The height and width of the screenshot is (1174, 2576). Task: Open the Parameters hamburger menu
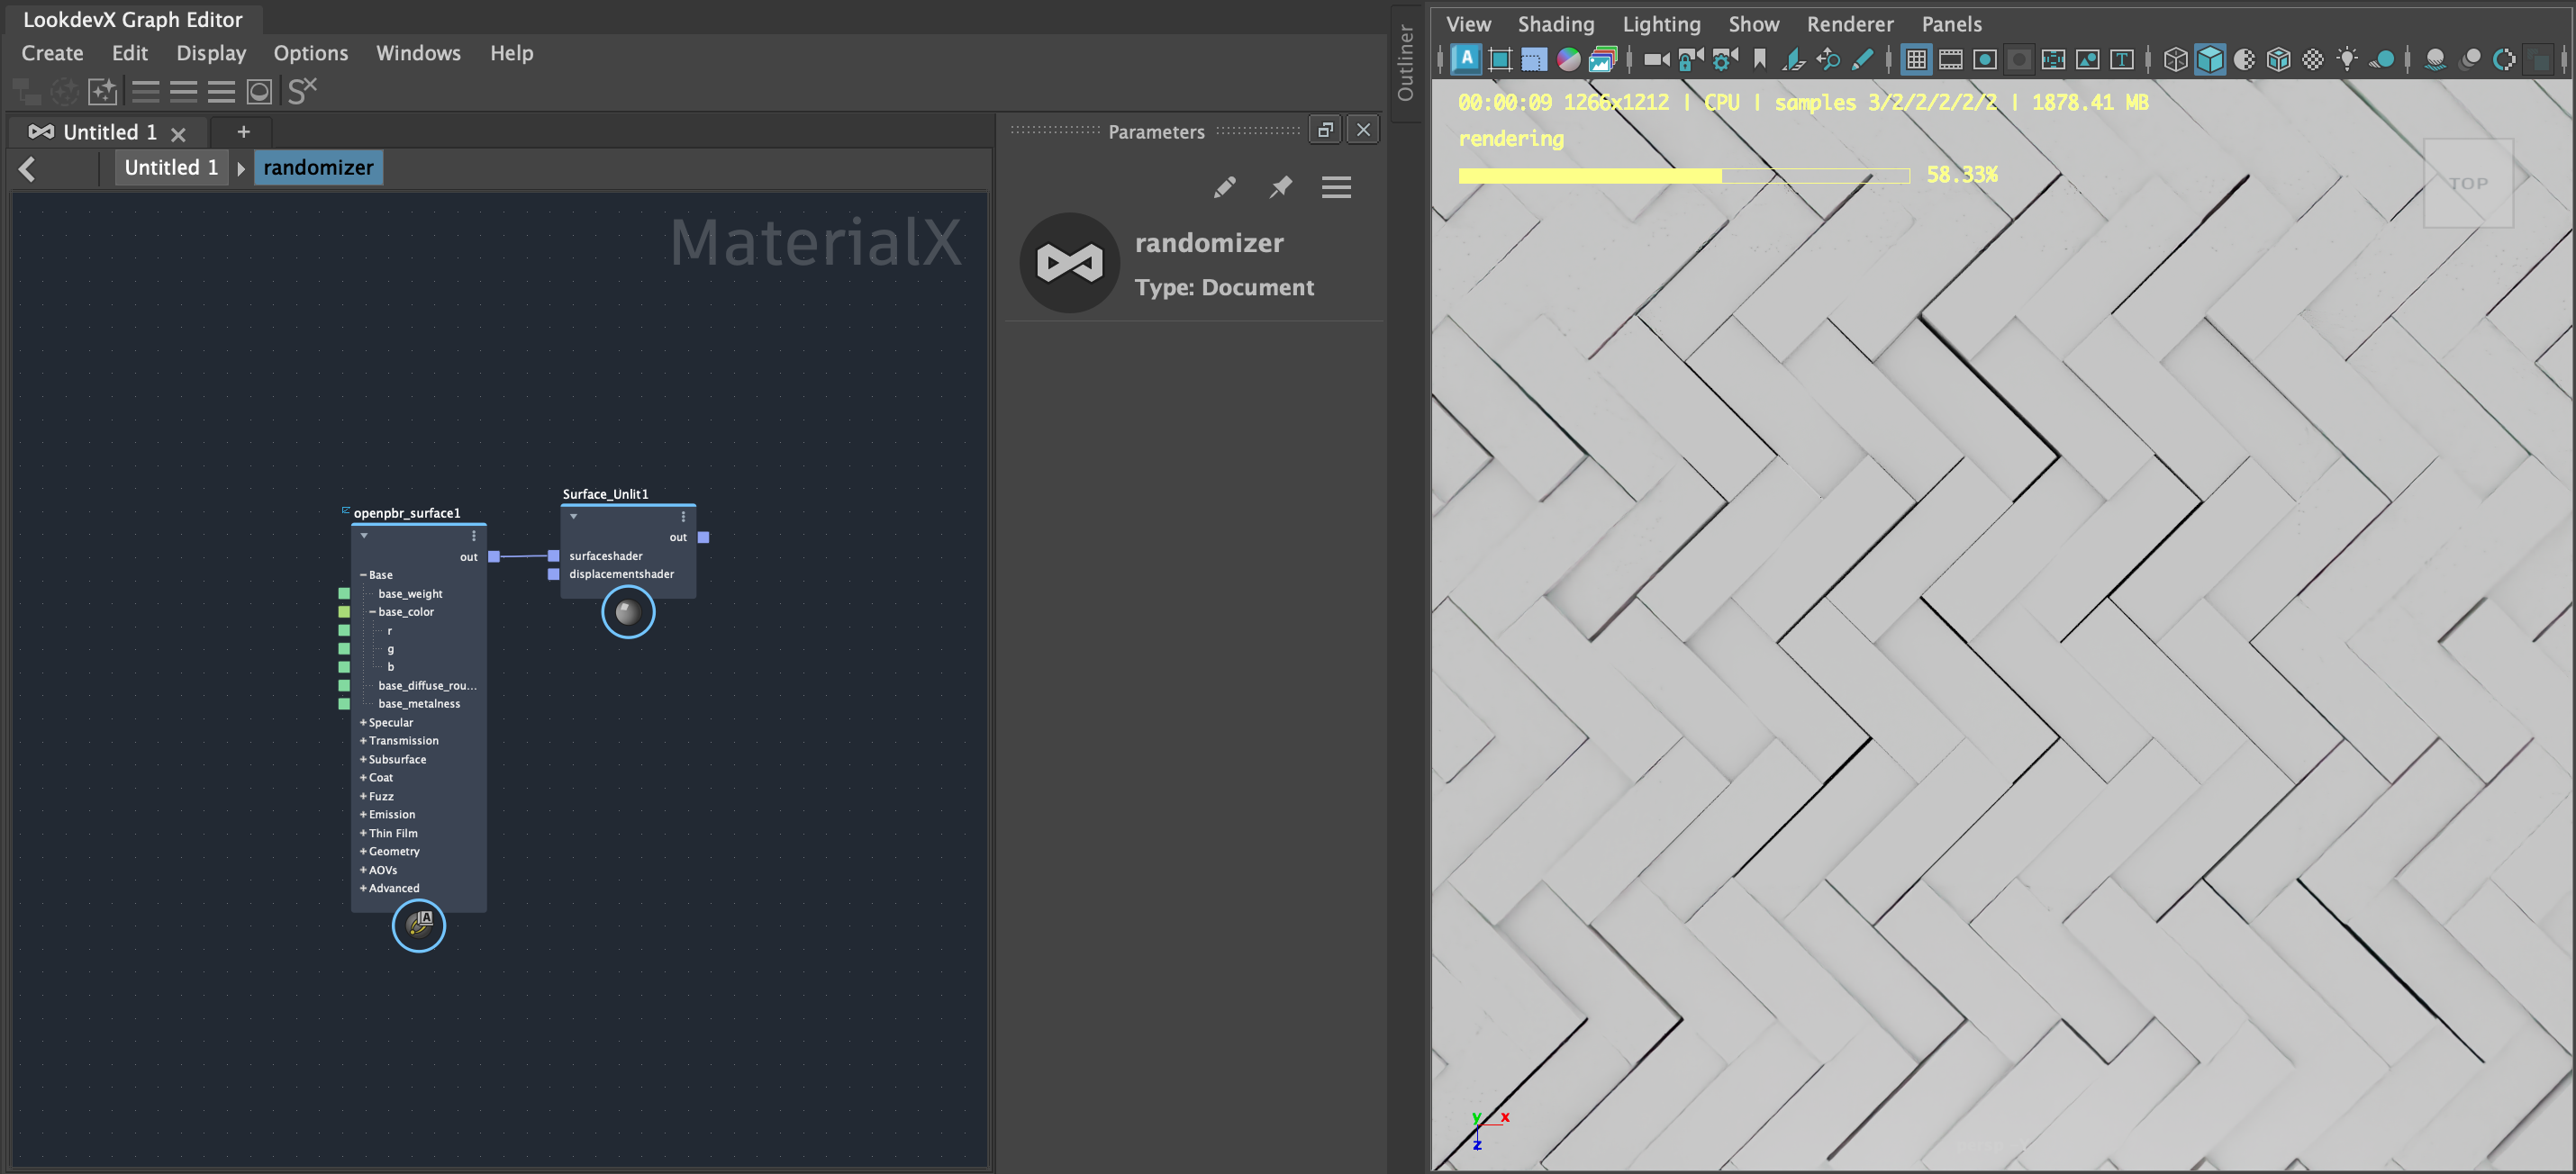(1336, 188)
